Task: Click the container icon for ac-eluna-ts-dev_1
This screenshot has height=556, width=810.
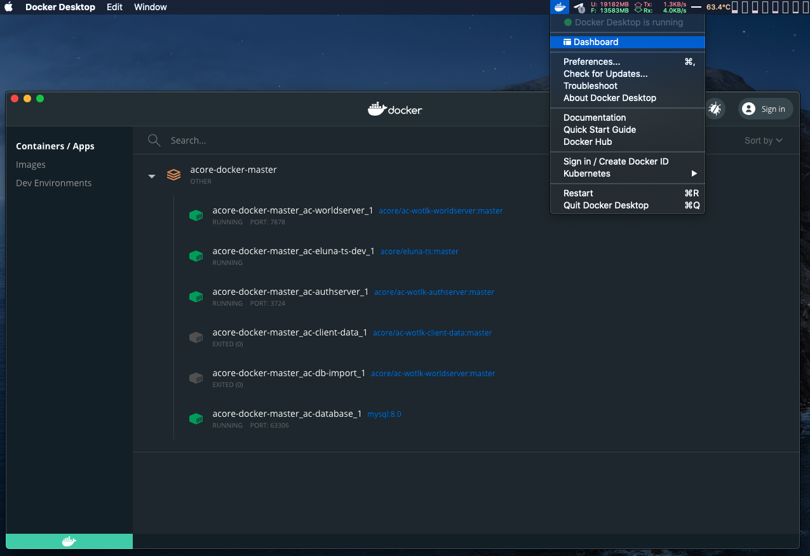Action: pos(196,256)
